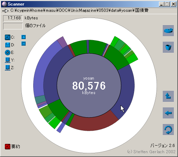This screenshot has height=157, width=178.
Task: Go back using the left arrow button
Action: 168,113
